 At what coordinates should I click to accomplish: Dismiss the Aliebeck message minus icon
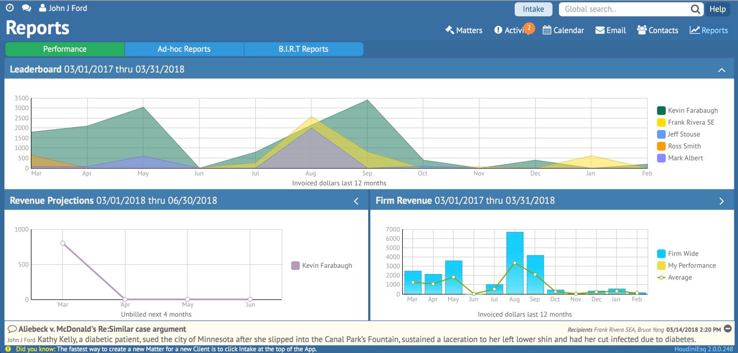click(728, 329)
